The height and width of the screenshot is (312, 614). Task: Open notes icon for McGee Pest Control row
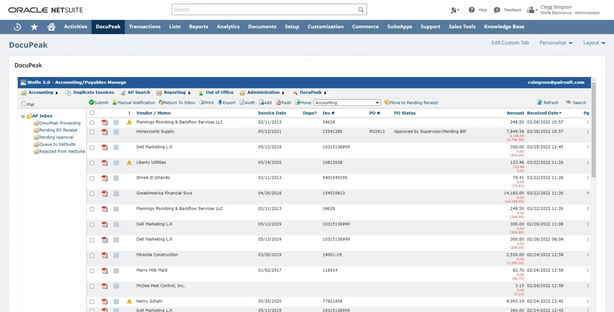116,286
